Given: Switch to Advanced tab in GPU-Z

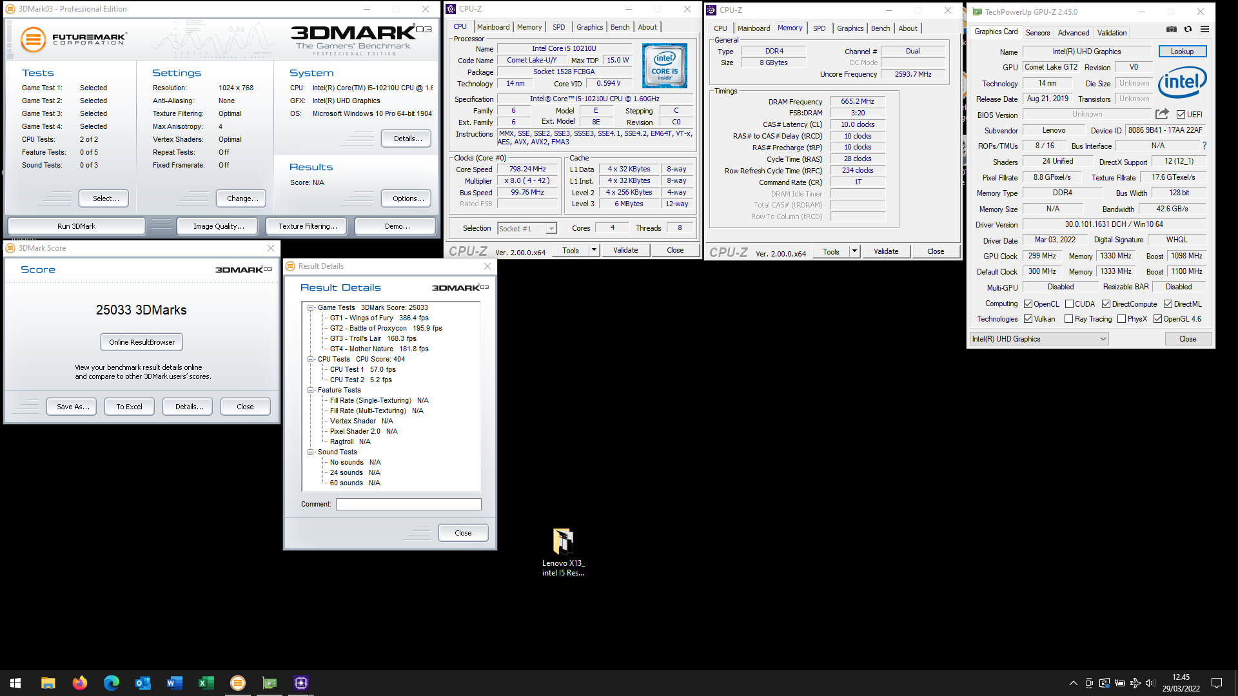Looking at the screenshot, I should [1073, 33].
